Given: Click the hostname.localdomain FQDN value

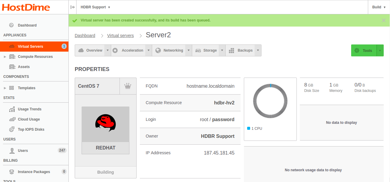Looking at the screenshot, I should pos(210,86).
